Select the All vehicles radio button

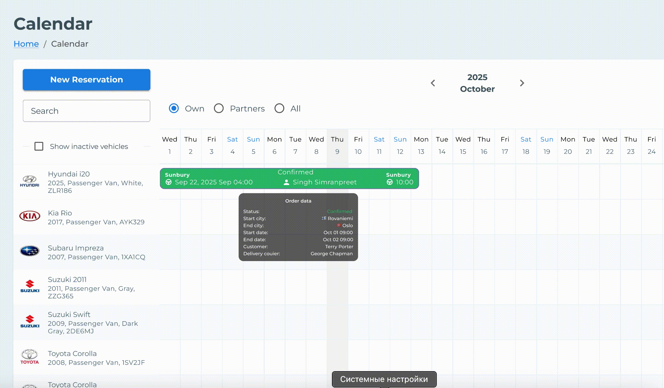click(279, 108)
